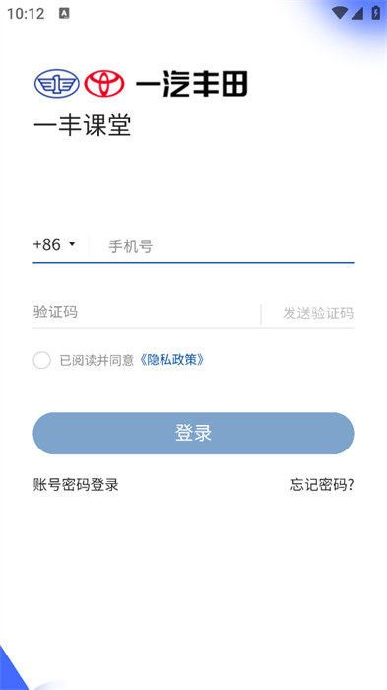387x690 pixels.
Task: Open the +86 country code selector
Action: pyautogui.click(x=54, y=244)
